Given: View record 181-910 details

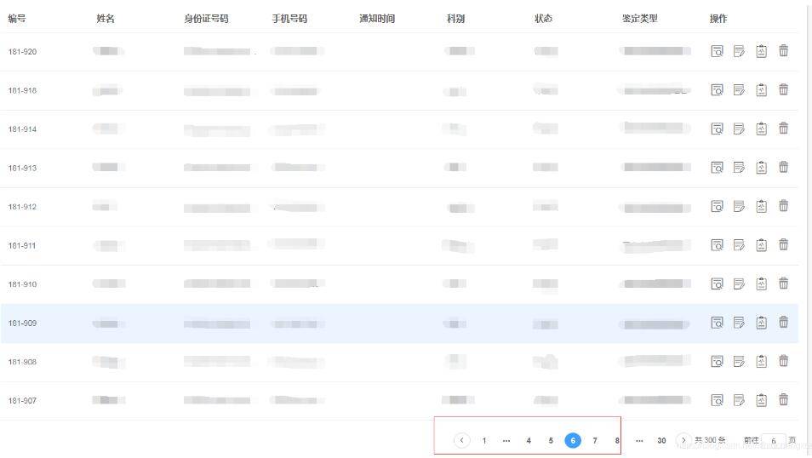Looking at the screenshot, I should (x=717, y=284).
